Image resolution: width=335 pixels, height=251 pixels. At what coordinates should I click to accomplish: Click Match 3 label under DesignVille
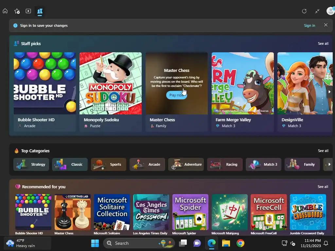pos(294,126)
